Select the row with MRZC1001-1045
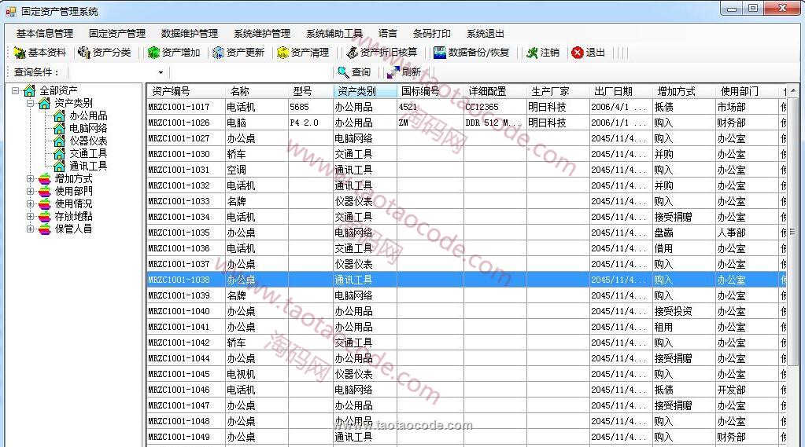Image resolution: width=805 pixels, height=447 pixels. coord(179,374)
